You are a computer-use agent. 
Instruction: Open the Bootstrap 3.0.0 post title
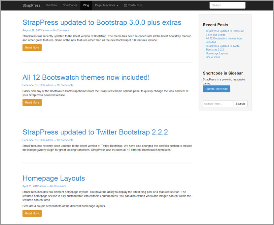(x=102, y=22)
